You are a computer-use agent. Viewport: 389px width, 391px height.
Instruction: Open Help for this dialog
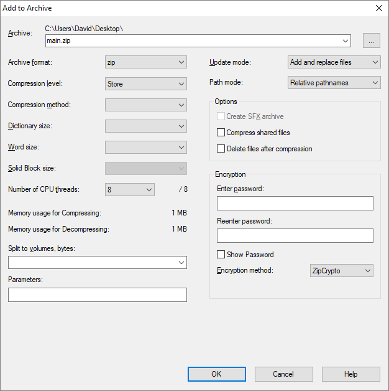point(351,374)
